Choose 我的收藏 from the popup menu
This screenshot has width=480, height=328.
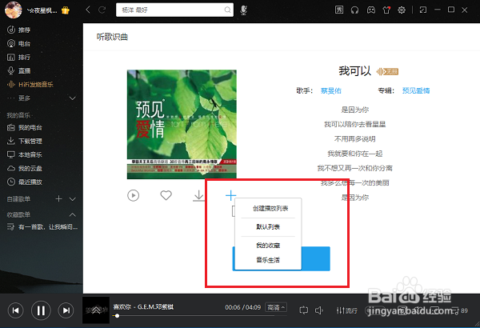coord(268,246)
